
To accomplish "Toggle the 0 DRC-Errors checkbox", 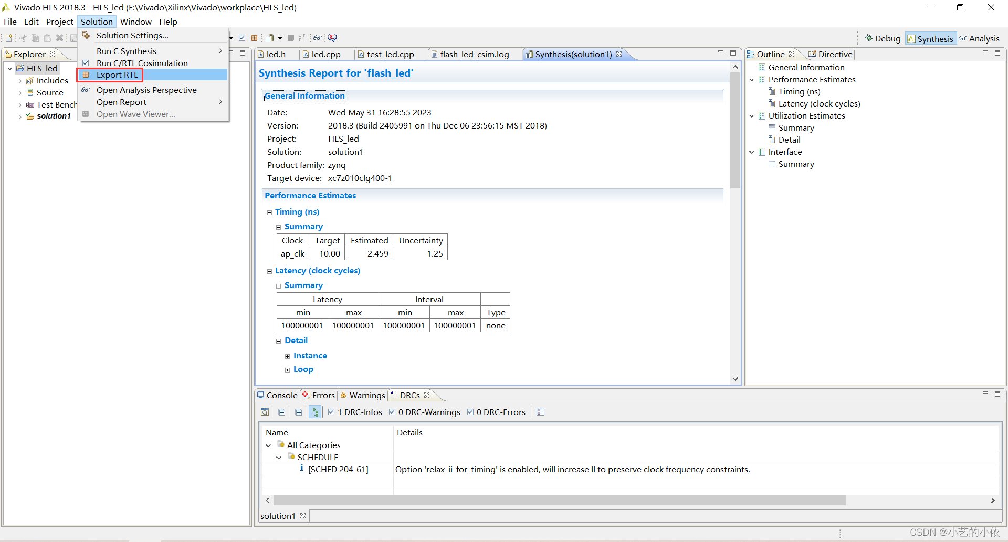I will 470,412.
